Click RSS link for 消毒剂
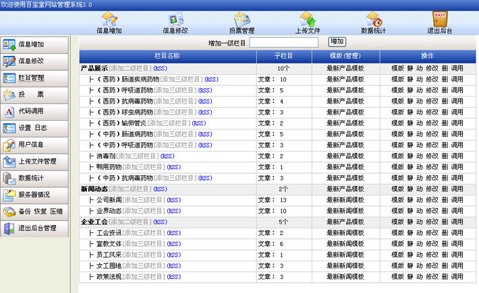The width and height of the screenshot is (479, 293). 168,156
